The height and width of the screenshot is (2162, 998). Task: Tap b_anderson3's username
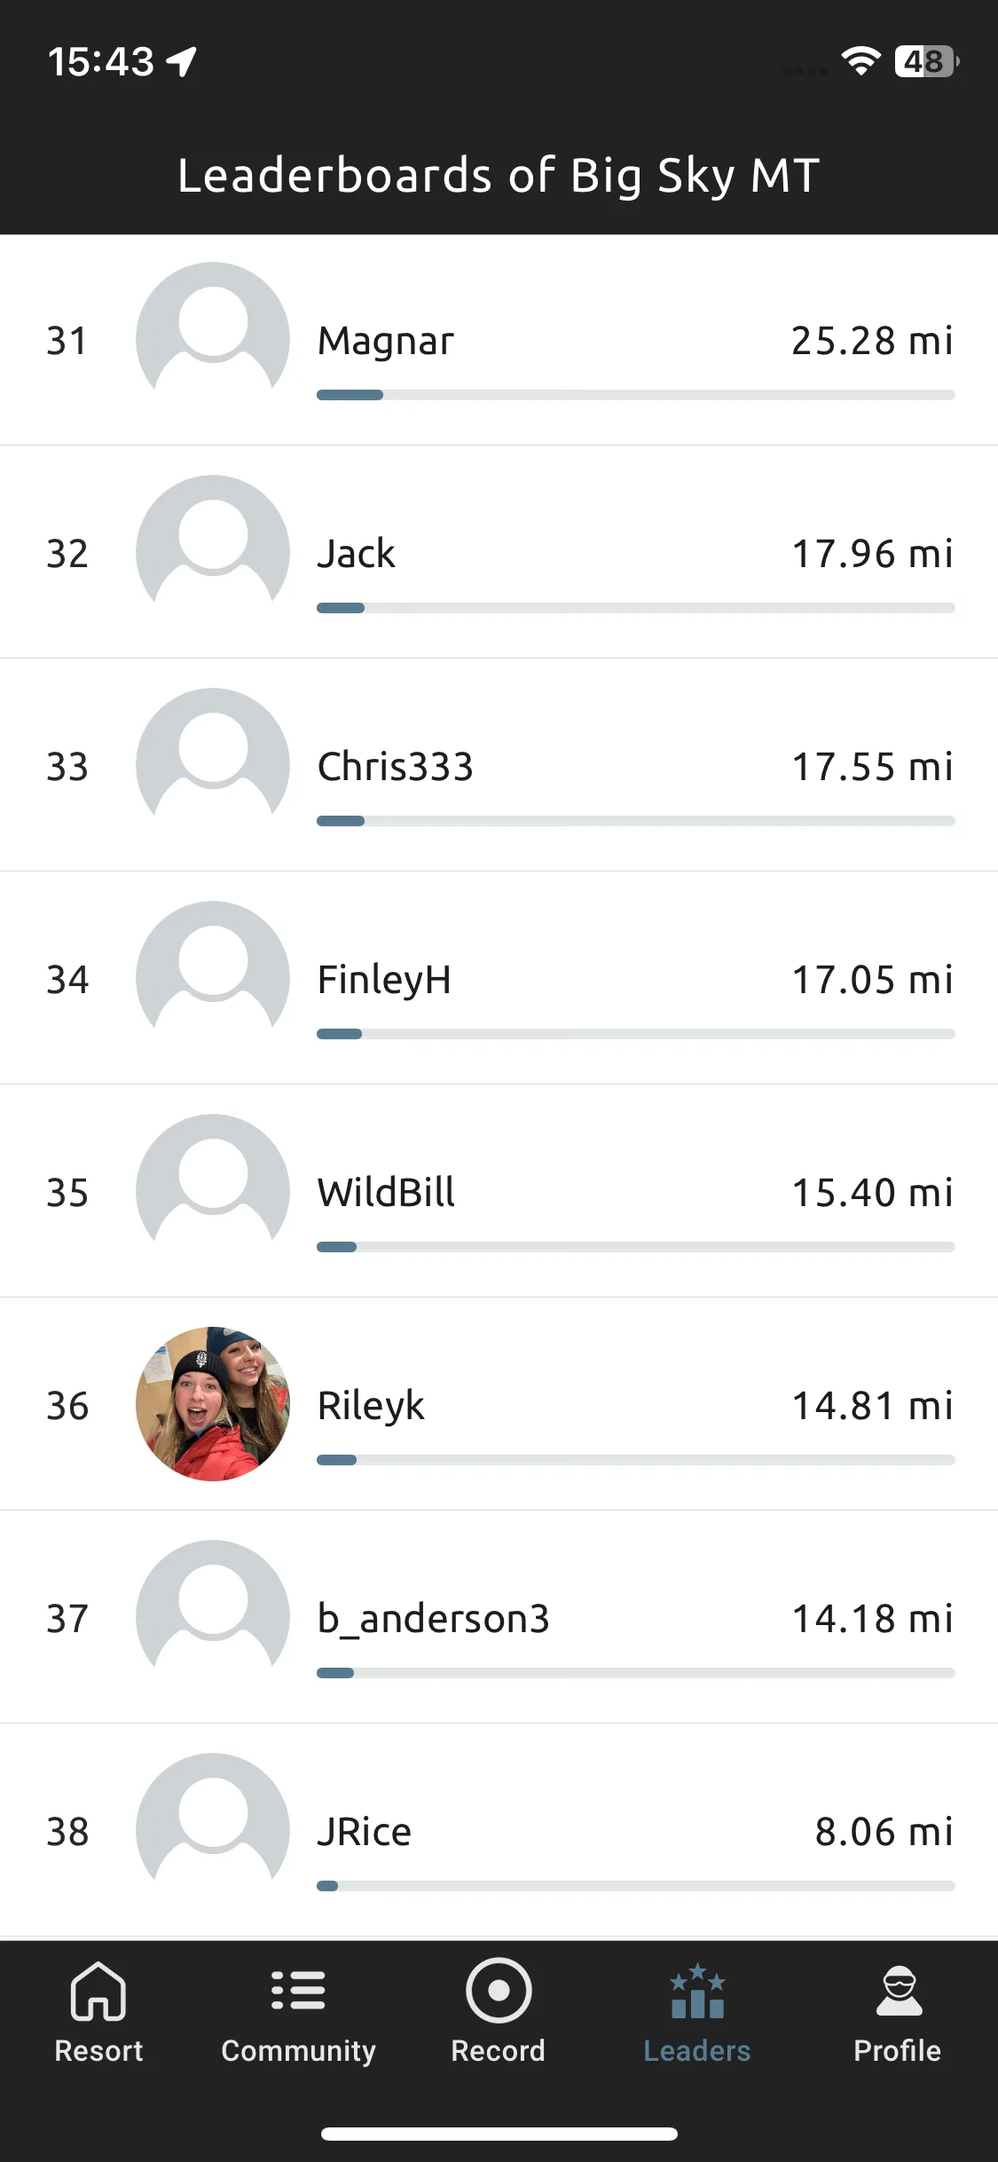pos(434,1618)
